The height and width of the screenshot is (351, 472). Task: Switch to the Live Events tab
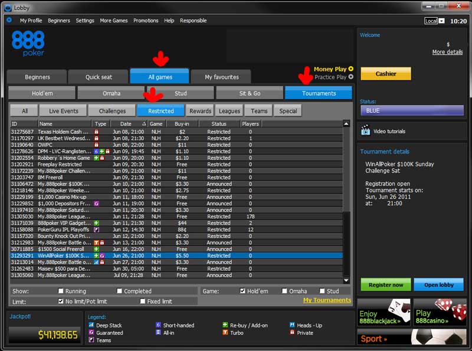click(x=63, y=110)
